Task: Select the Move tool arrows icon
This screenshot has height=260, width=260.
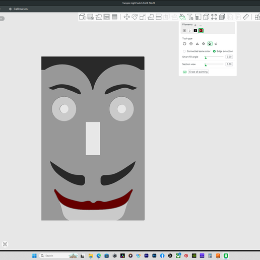Action: pos(126,17)
